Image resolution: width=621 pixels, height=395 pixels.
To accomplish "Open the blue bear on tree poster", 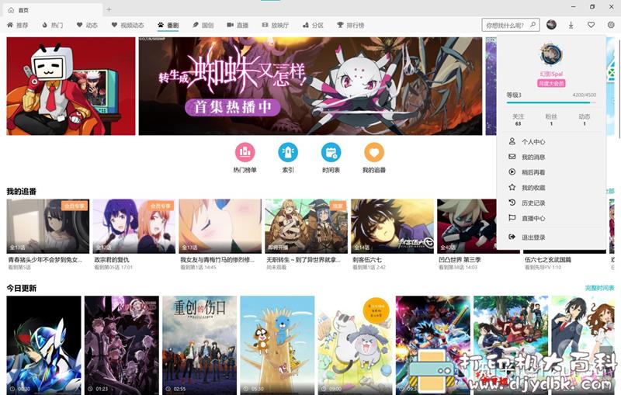I will coord(277,345).
